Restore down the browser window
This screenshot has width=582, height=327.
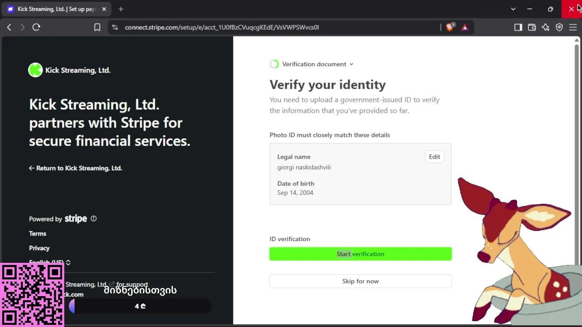(551, 9)
